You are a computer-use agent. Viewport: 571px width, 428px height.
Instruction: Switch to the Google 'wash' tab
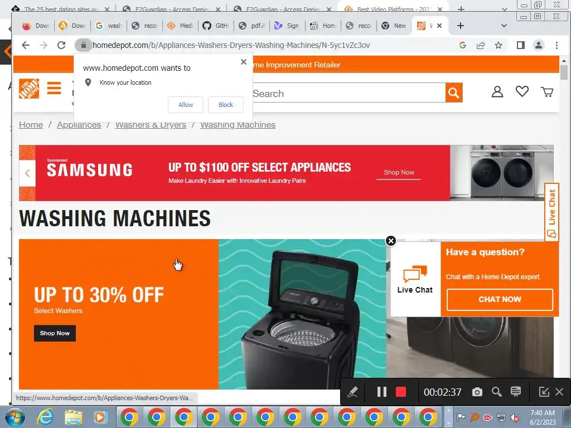[108, 26]
